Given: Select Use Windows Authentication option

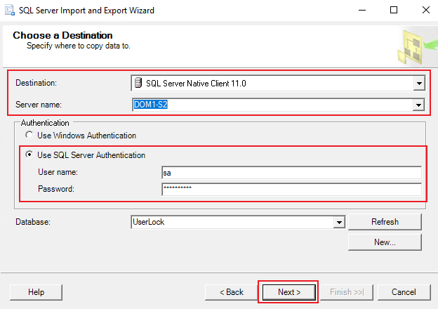Looking at the screenshot, I should tap(29, 136).
